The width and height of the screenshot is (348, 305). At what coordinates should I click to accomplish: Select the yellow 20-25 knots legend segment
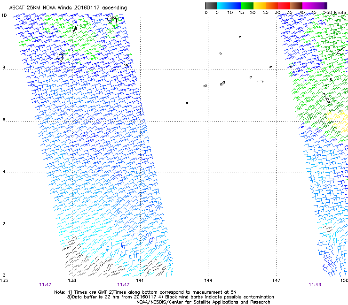tap(260, 6)
